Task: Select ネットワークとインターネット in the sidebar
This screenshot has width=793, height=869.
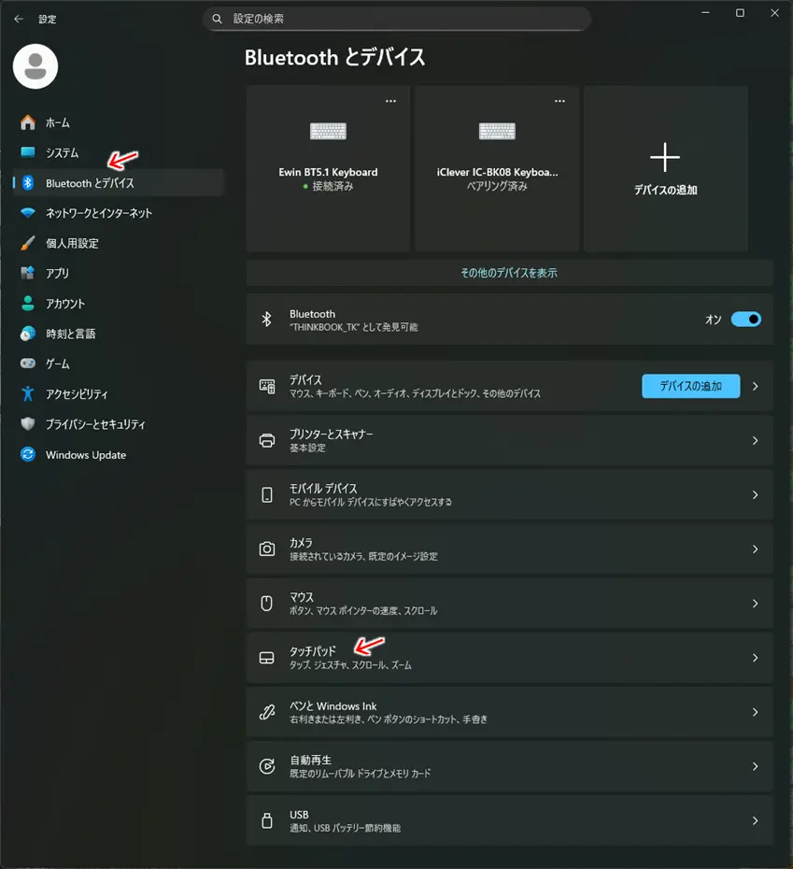Action: pos(98,213)
